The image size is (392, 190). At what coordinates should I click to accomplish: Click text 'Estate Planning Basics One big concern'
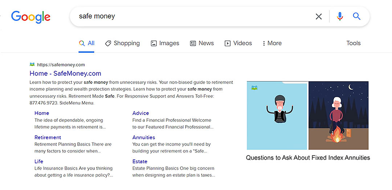[x=173, y=169]
